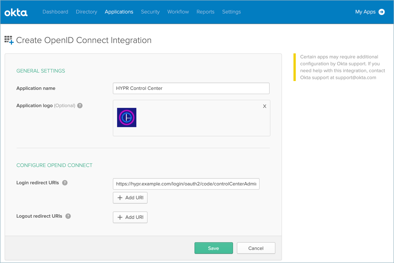This screenshot has height=263, width=394.
Task: Click the CONFIGURE OPENID CONNECT heading
Action: tap(55, 165)
